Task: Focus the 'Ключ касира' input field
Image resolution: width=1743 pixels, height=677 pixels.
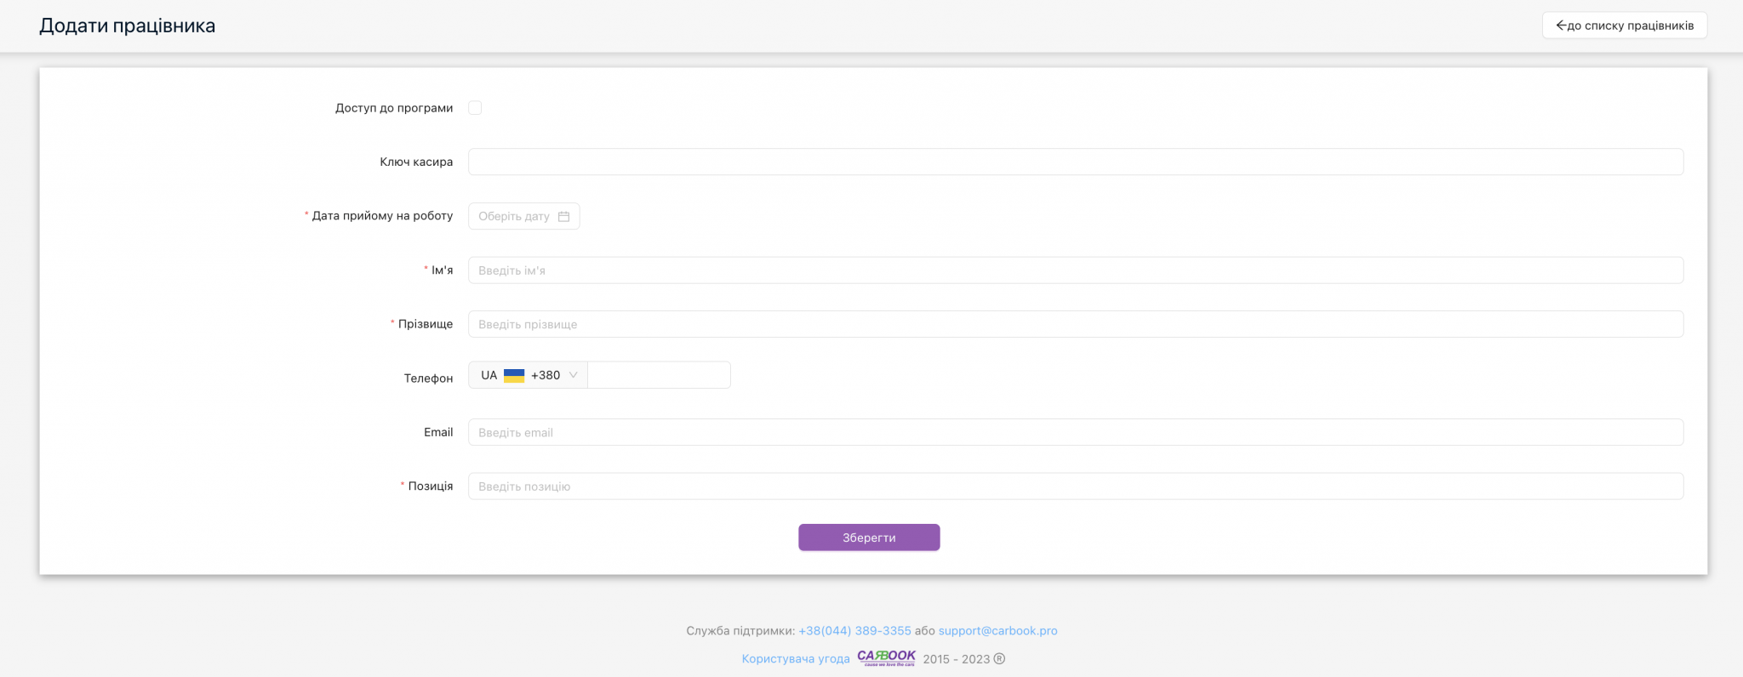Action: pos(1075,162)
